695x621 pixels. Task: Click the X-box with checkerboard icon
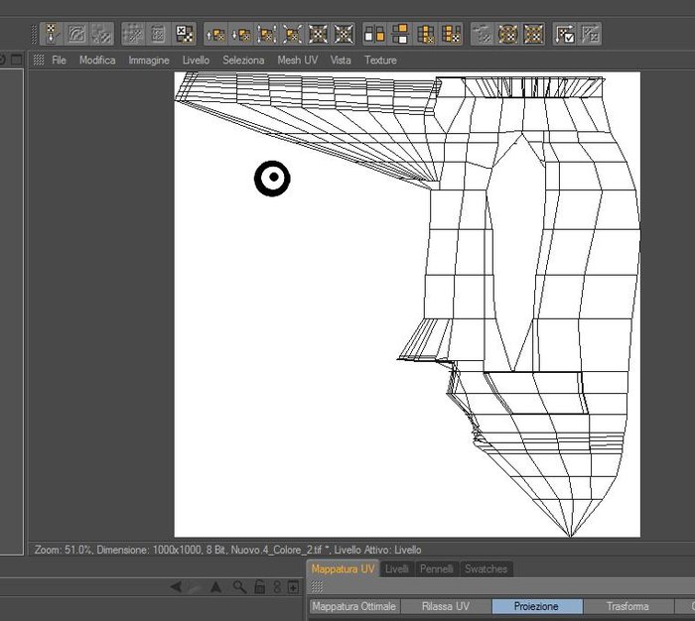pos(185,34)
